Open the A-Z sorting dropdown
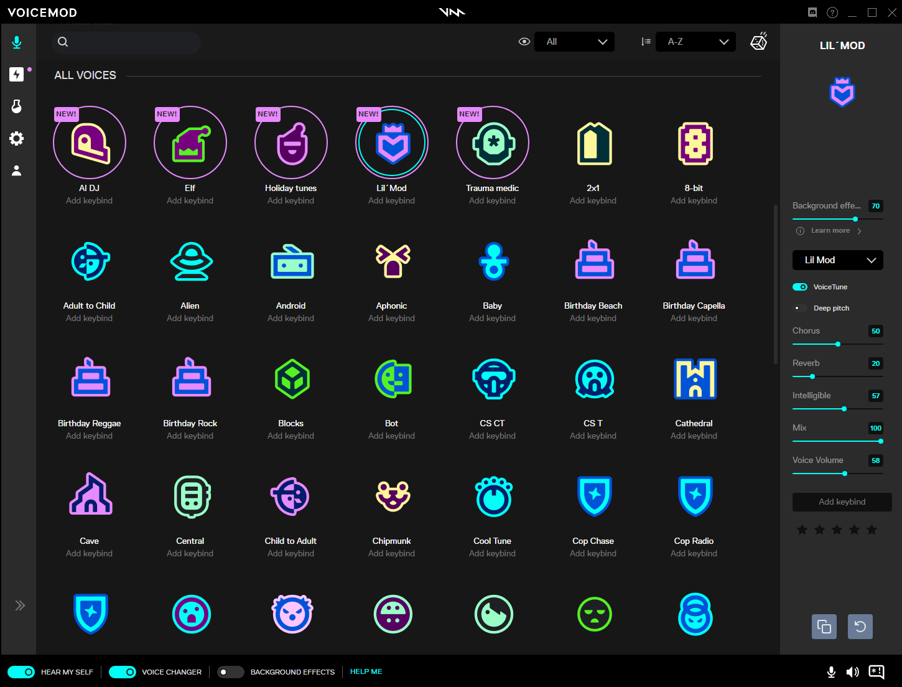 pos(695,41)
